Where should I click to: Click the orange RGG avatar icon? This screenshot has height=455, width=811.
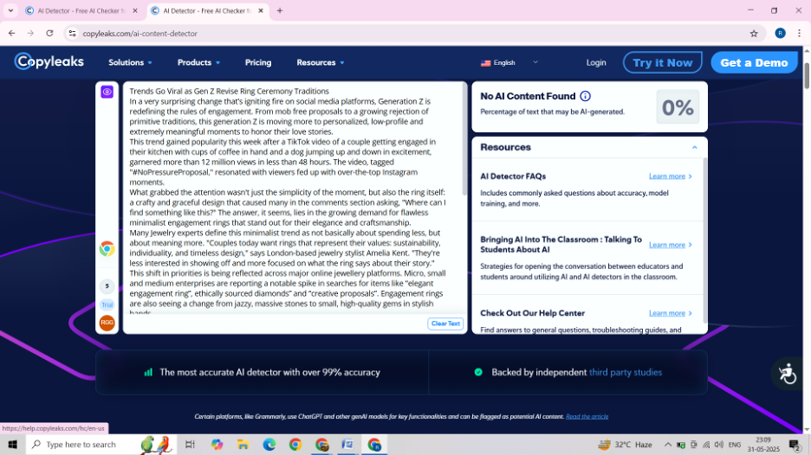pyautogui.click(x=107, y=323)
